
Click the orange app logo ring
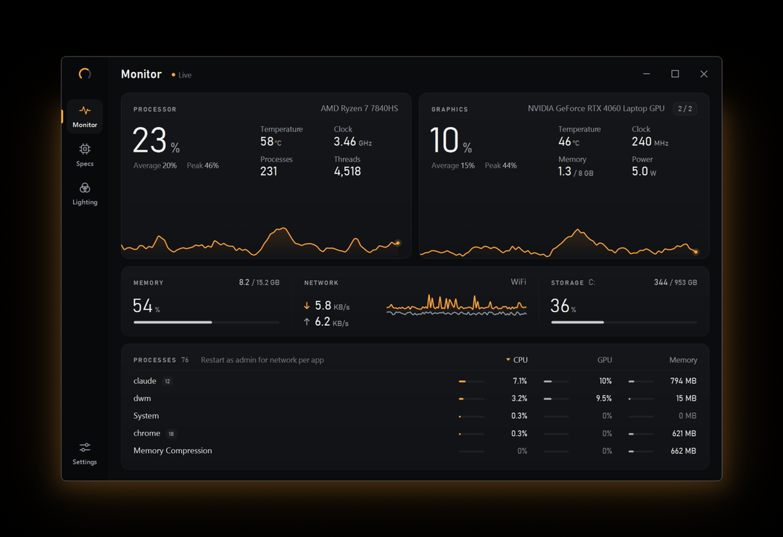[85, 74]
